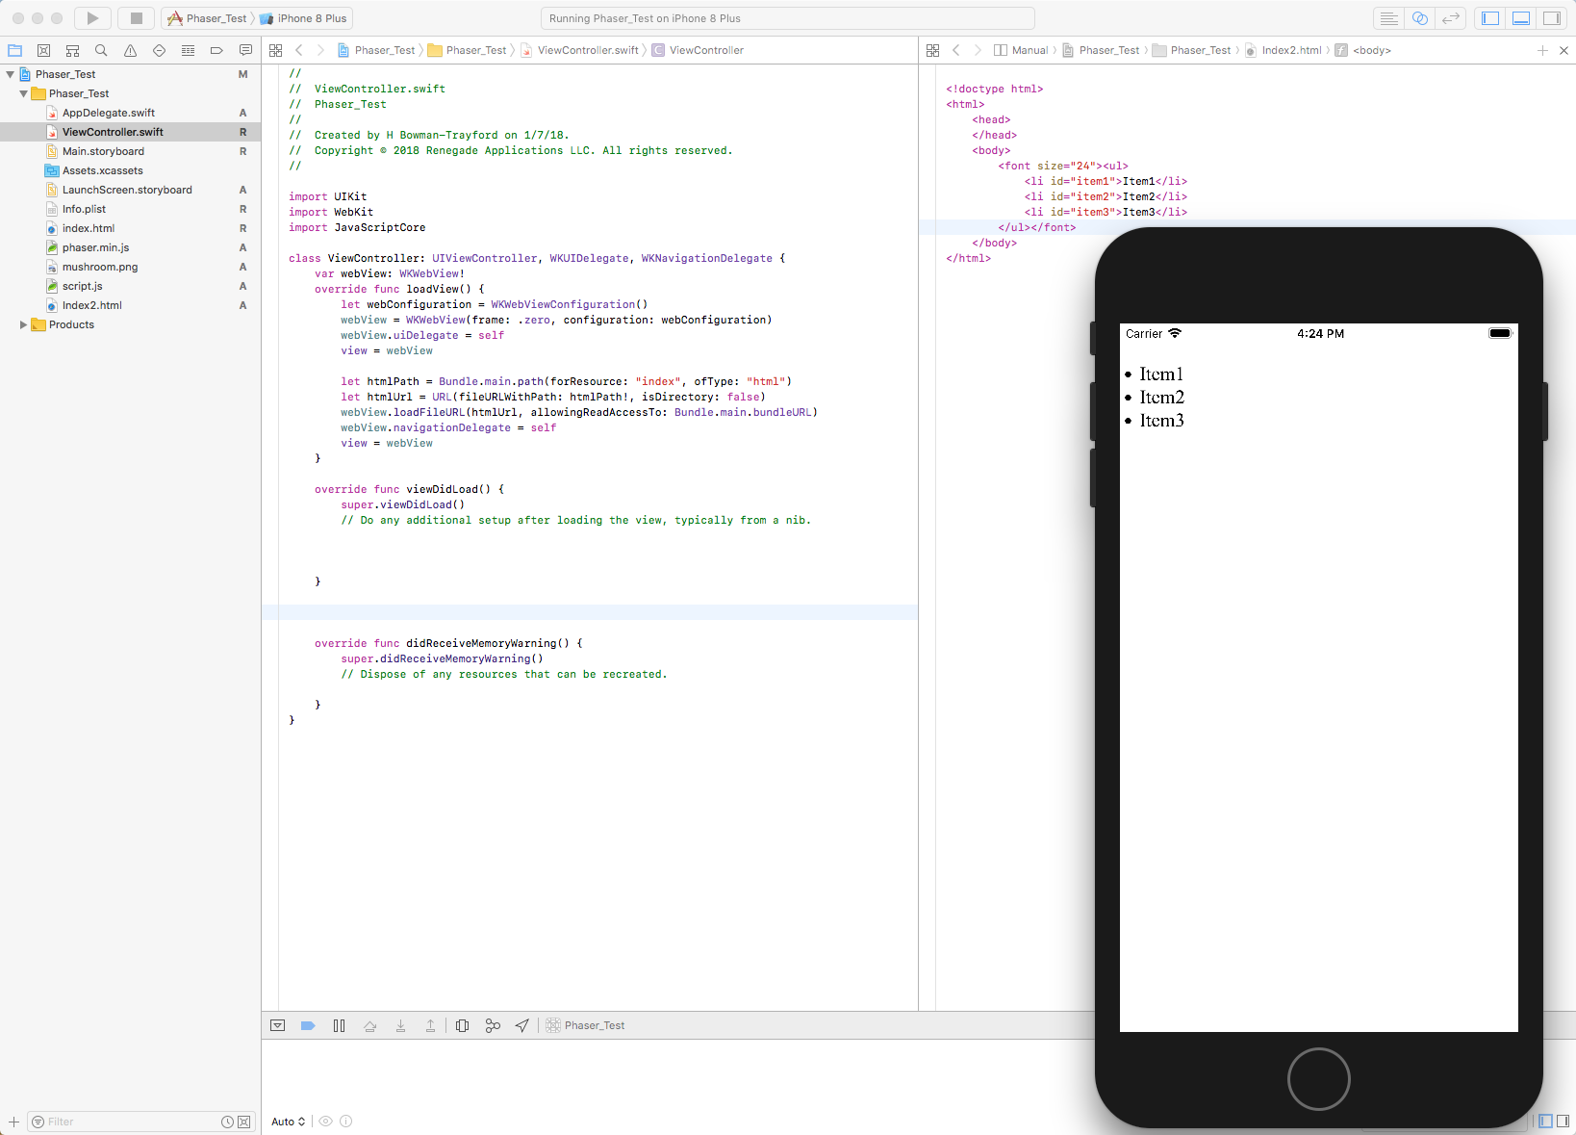The height and width of the screenshot is (1135, 1576).
Task: Hide the debug area
Action: [x=277, y=1025]
